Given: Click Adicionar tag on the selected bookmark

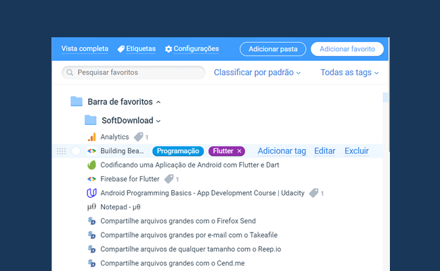Looking at the screenshot, I should (x=282, y=151).
